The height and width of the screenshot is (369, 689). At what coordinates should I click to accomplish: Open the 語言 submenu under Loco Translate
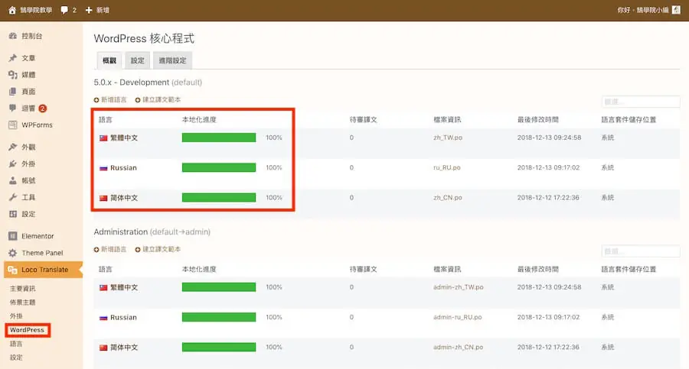(16, 344)
